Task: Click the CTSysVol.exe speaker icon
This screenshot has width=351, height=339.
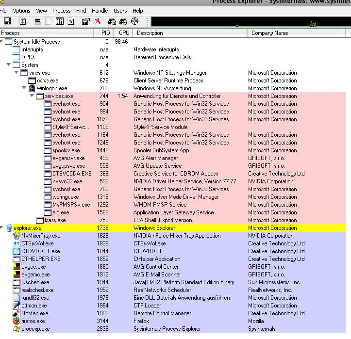Action: tap(17, 243)
